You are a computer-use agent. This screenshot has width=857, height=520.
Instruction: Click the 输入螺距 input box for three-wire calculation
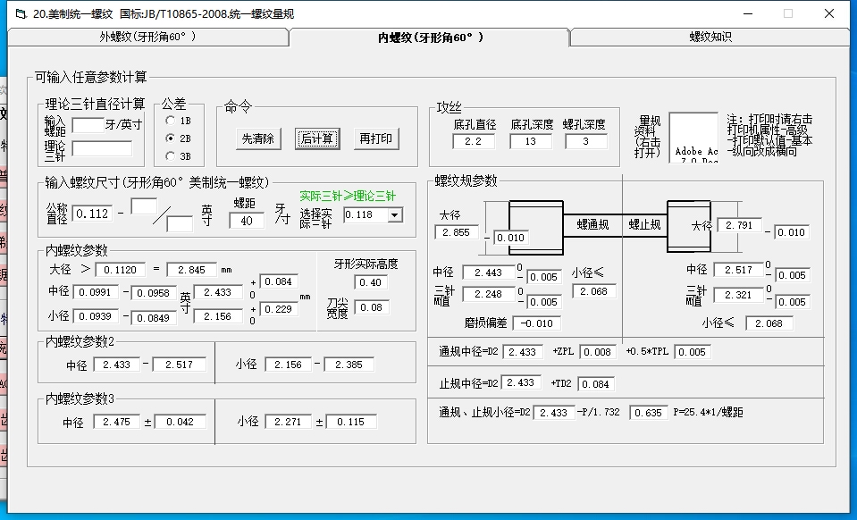pos(87,125)
